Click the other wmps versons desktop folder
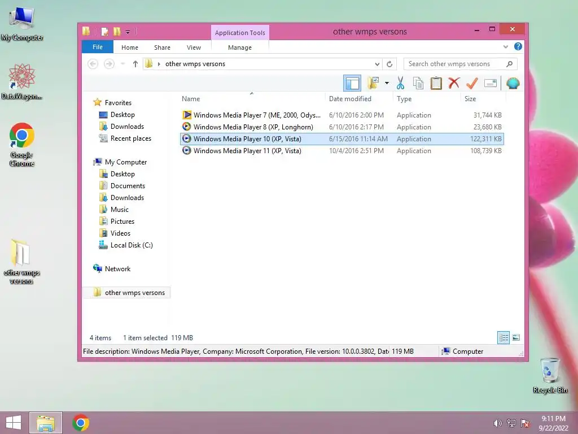This screenshot has height=434, width=578. (x=21, y=262)
